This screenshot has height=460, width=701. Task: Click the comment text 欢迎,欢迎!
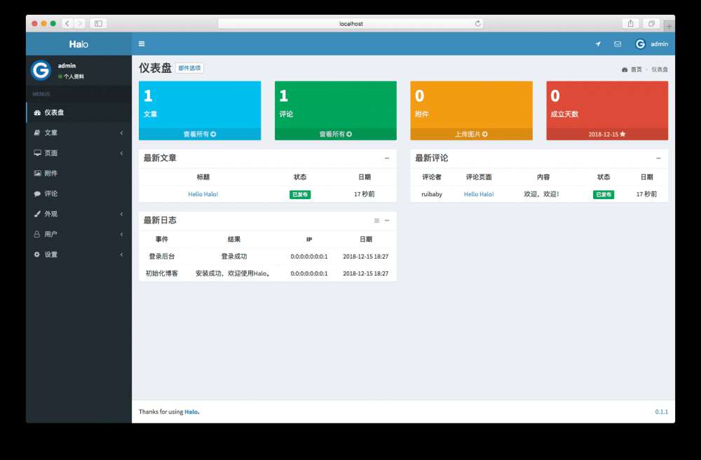coord(542,194)
